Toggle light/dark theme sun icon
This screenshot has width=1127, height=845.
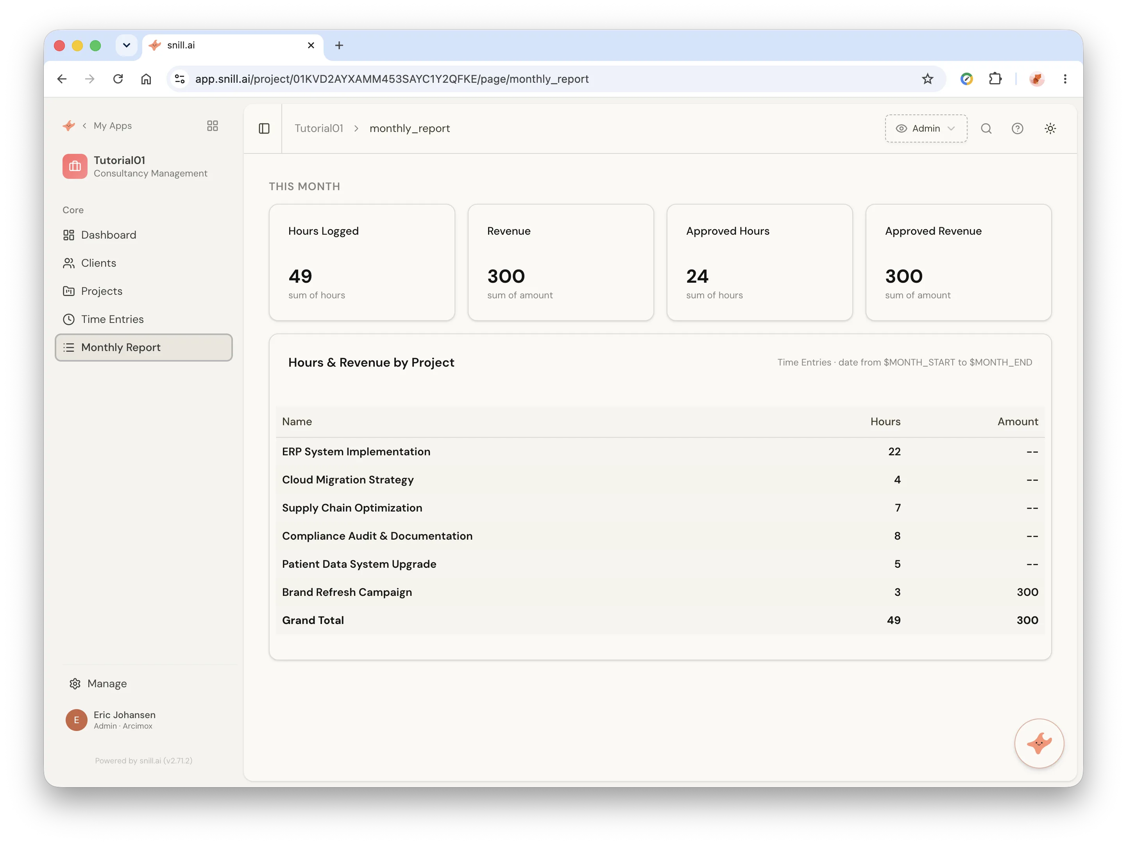coord(1050,128)
